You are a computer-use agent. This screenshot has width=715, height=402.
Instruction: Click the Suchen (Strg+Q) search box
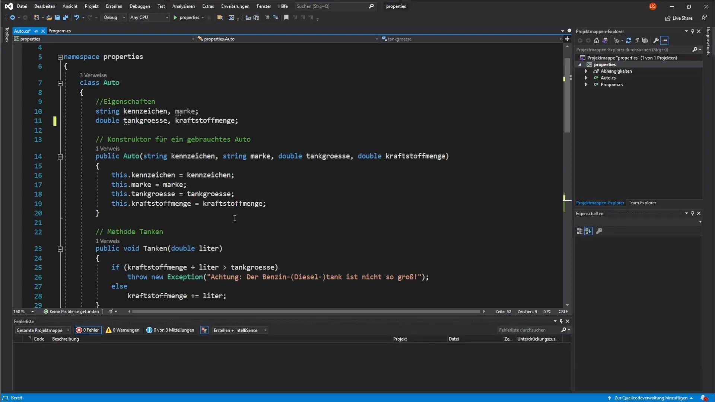[335, 6]
